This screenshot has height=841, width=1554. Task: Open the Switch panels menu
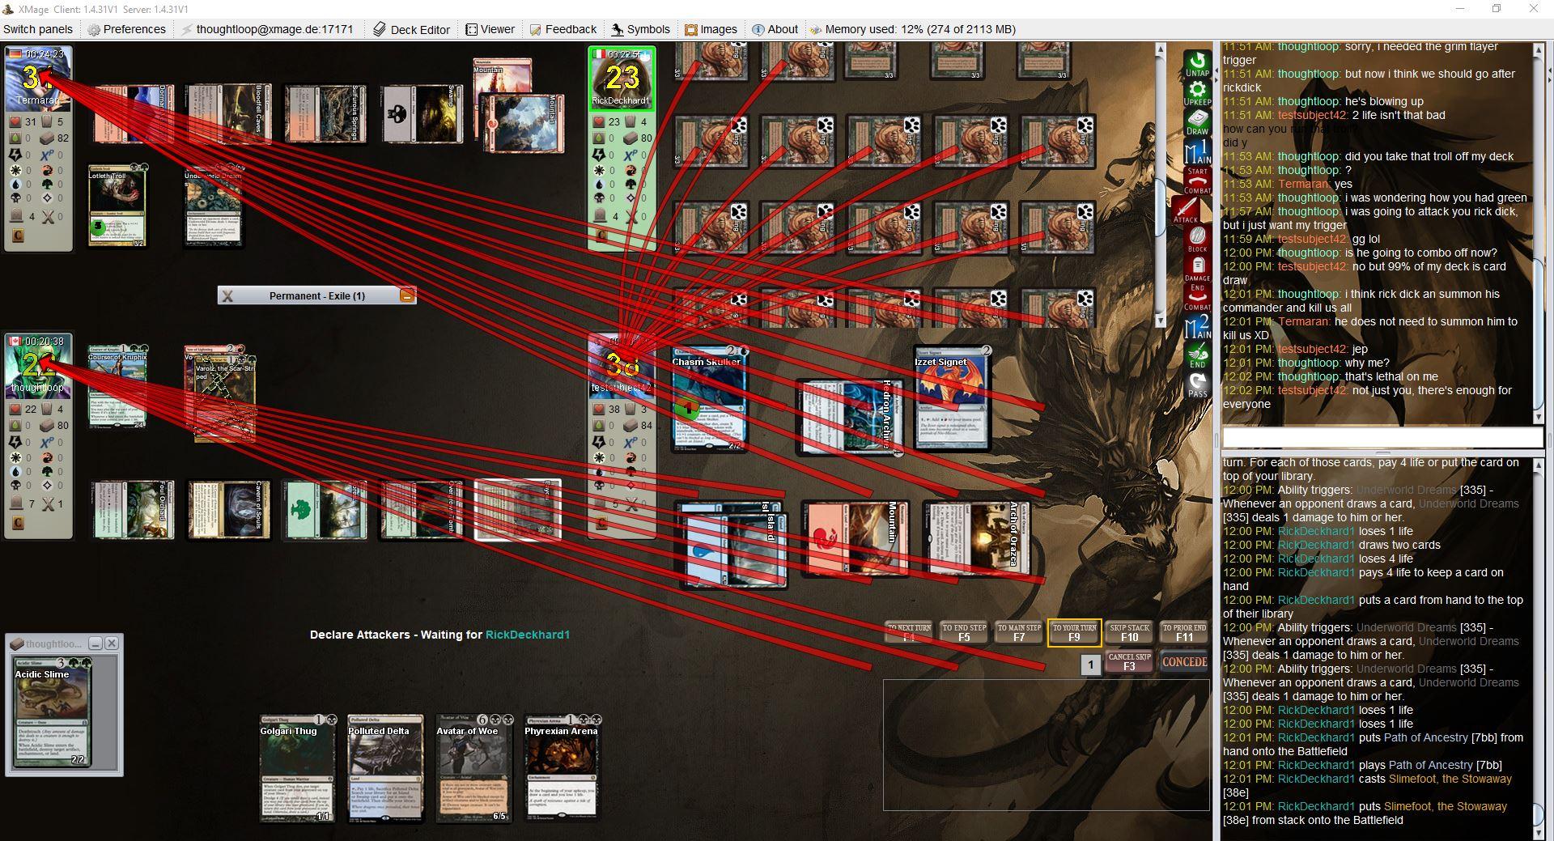[x=38, y=29]
